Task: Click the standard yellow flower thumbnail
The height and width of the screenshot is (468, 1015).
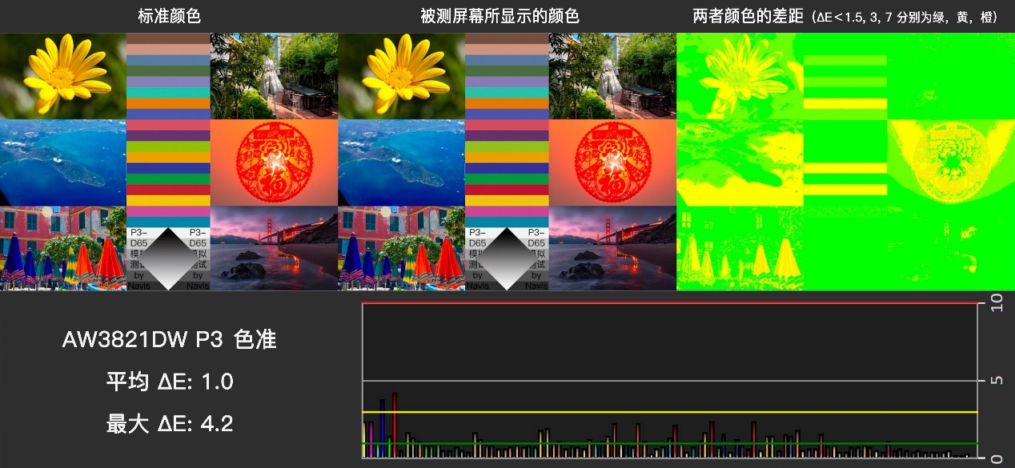Action: (x=62, y=72)
